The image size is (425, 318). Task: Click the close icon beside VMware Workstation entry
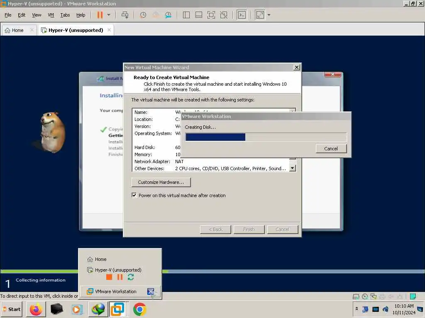151,291
